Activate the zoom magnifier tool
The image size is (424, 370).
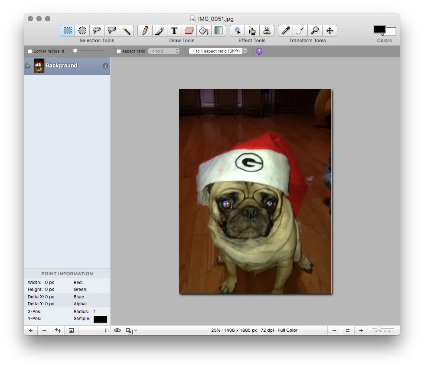[x=315, y=30]
